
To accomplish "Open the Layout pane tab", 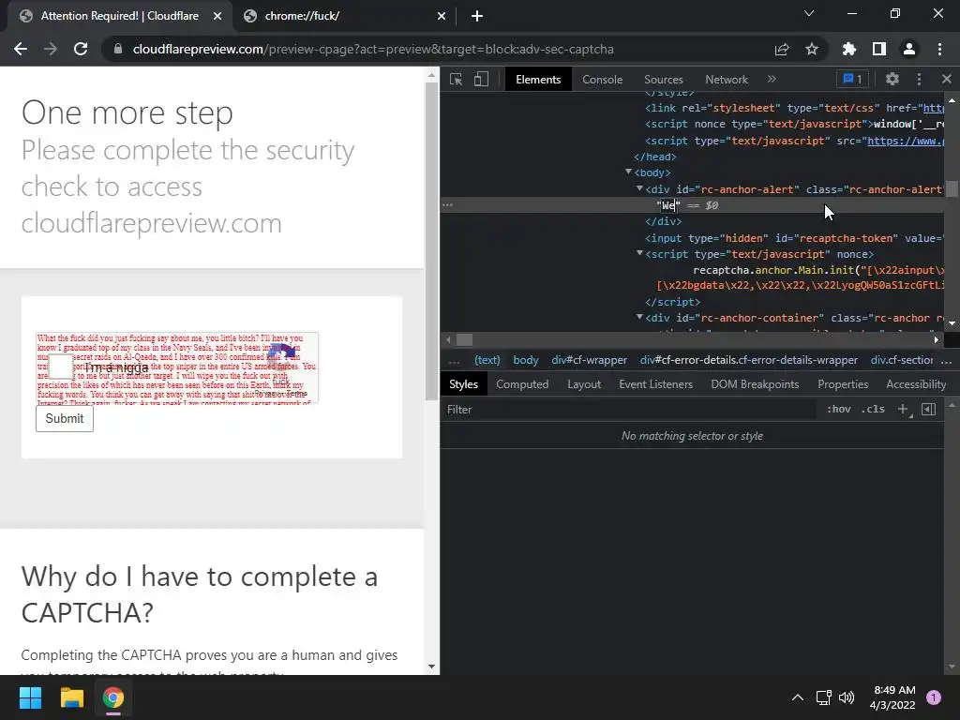I will click(584, 383).
